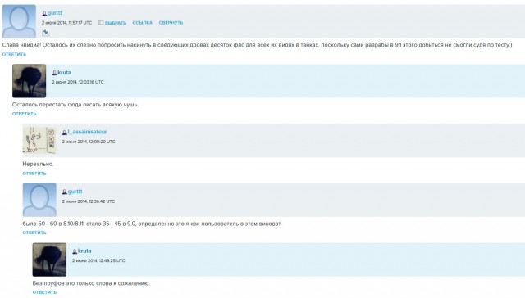The image size is (525, 298).
Task: Click gurttt avatar on the 12:36:42 comment
Action: (x=39, y=200)
